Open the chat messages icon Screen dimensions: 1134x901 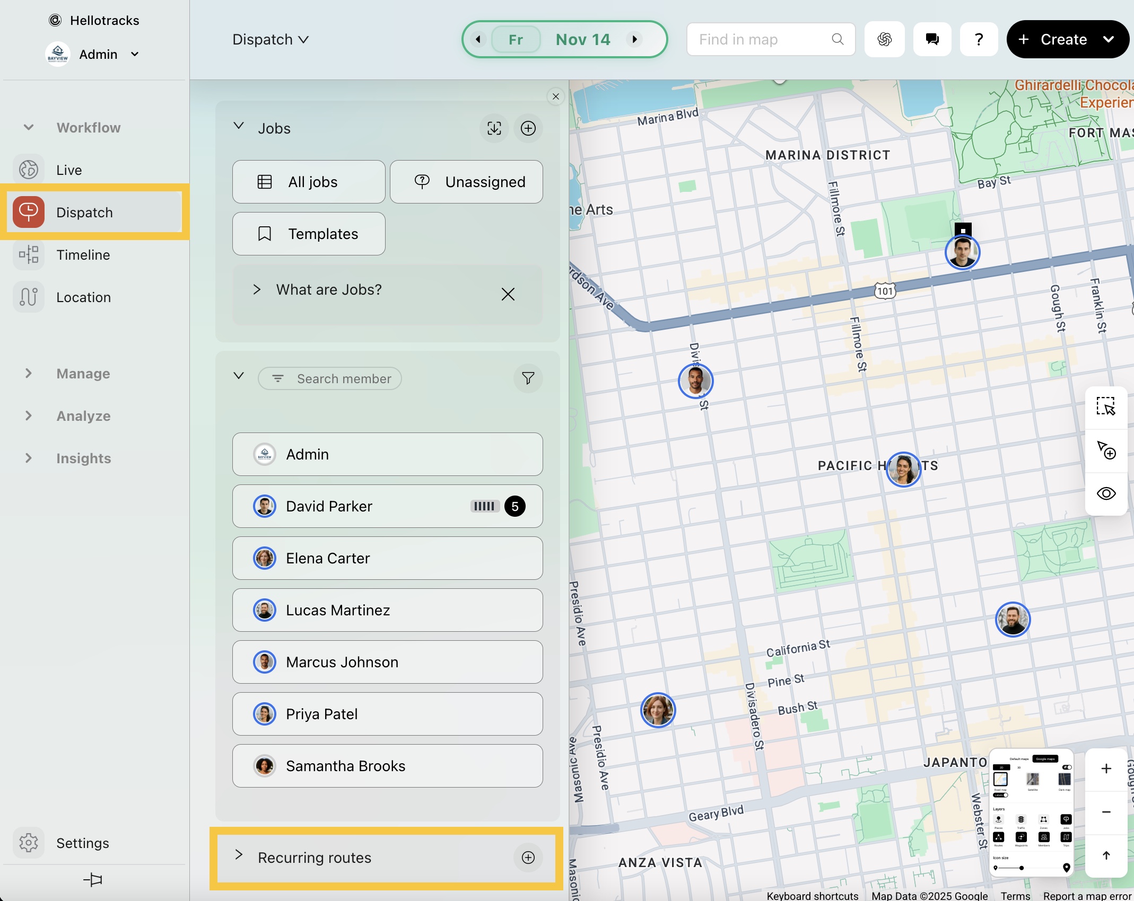click(932, 39)
